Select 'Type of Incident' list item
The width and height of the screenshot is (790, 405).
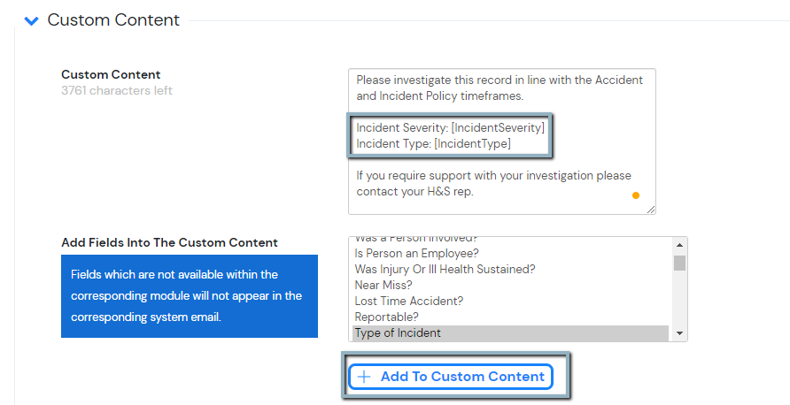[510, 333]
